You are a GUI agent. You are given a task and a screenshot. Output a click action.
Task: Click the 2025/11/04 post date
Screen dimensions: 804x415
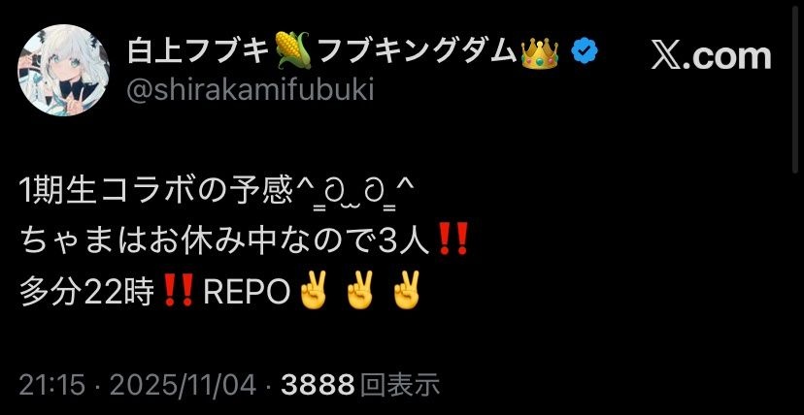pyautogui.click(x=182, y=385)
